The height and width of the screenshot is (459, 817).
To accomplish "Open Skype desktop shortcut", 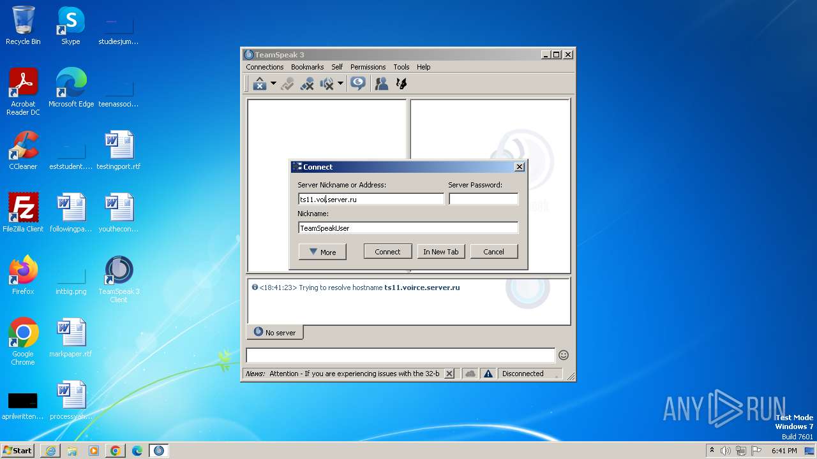I will tap(70, 25).
